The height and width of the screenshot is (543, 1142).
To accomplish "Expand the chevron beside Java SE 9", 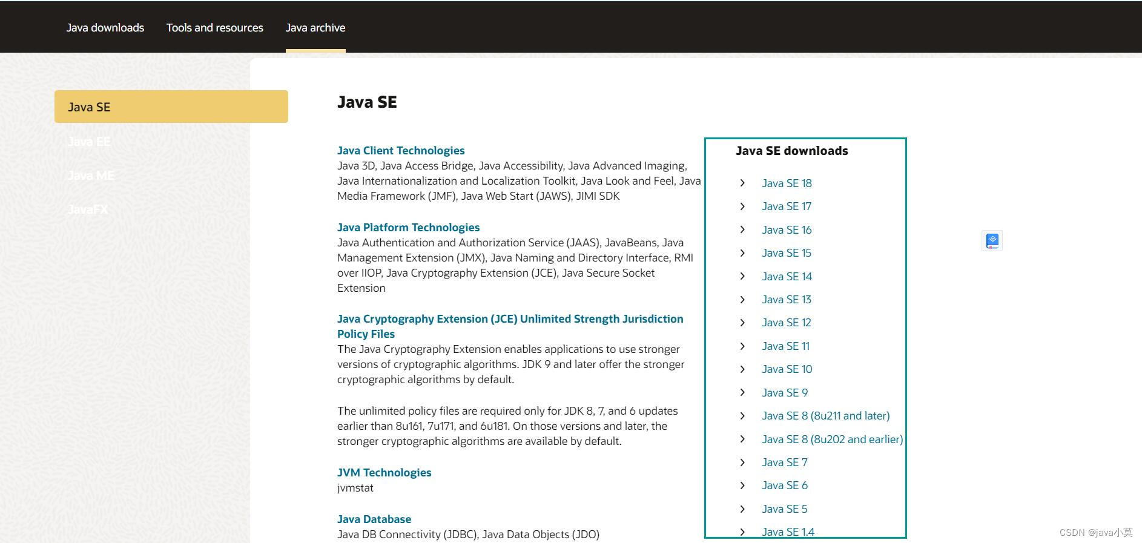I will click(742, 392).
